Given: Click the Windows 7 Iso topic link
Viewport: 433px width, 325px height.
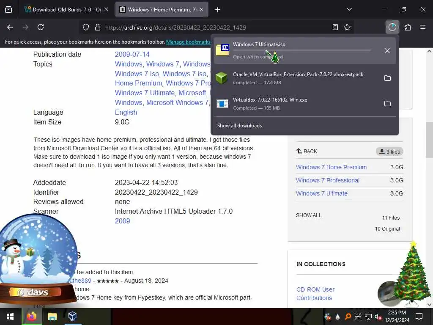Looking at the screenshot, I should 137,74.
